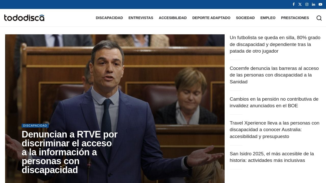Viewport: 326px width, 183px height.
Task: Read article about futbolista en silla
Action: [275, 44]
